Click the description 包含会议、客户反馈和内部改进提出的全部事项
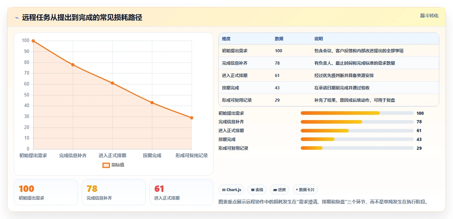Viewport: 453px width, 219px height. pos(359,51)
